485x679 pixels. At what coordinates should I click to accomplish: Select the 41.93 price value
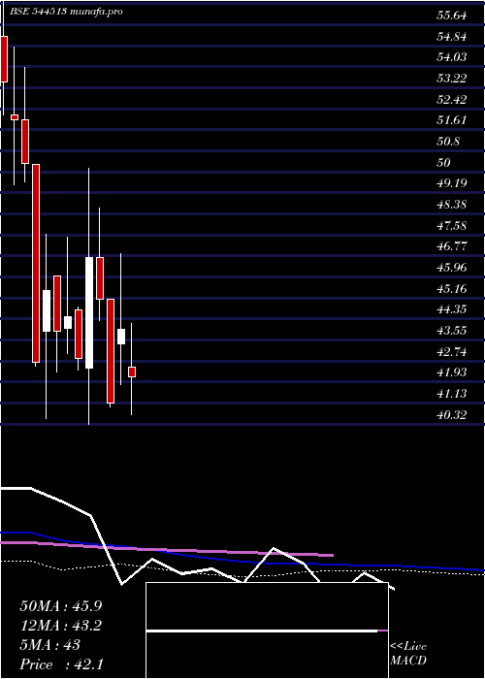(x=452, y=372)
